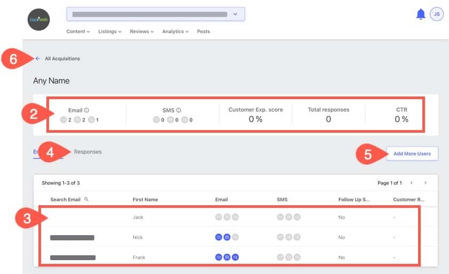Click the Customer Exp. score value
This screenshot has width=449, height=274.
[x=255, y=119]
